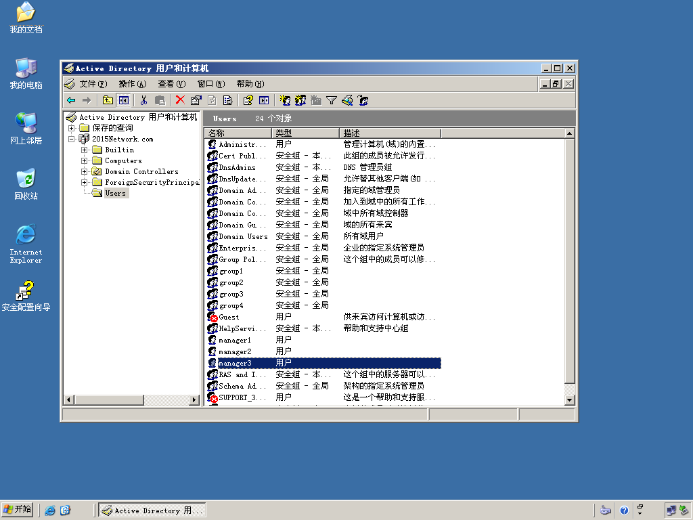The image size is (693, 520).
Task: Sort by the 名称 column header
Action: (x=238, y=133)
